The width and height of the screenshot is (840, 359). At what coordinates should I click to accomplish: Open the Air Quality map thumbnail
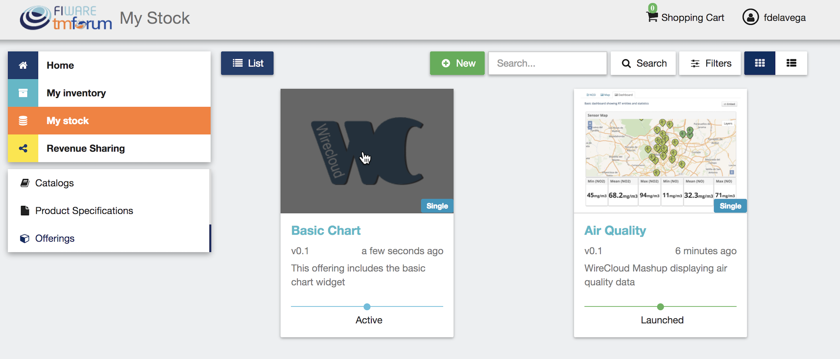tap(660, 151)
